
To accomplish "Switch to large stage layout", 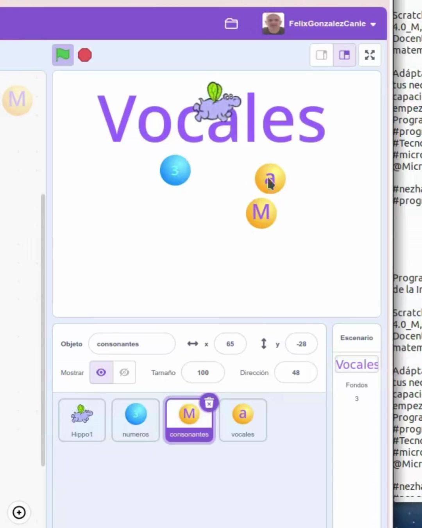I will pyautogui.click(x=344, y=55).
